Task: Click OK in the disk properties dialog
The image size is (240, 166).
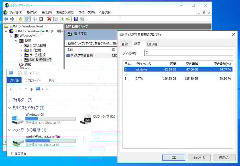Action: [174, 157]
